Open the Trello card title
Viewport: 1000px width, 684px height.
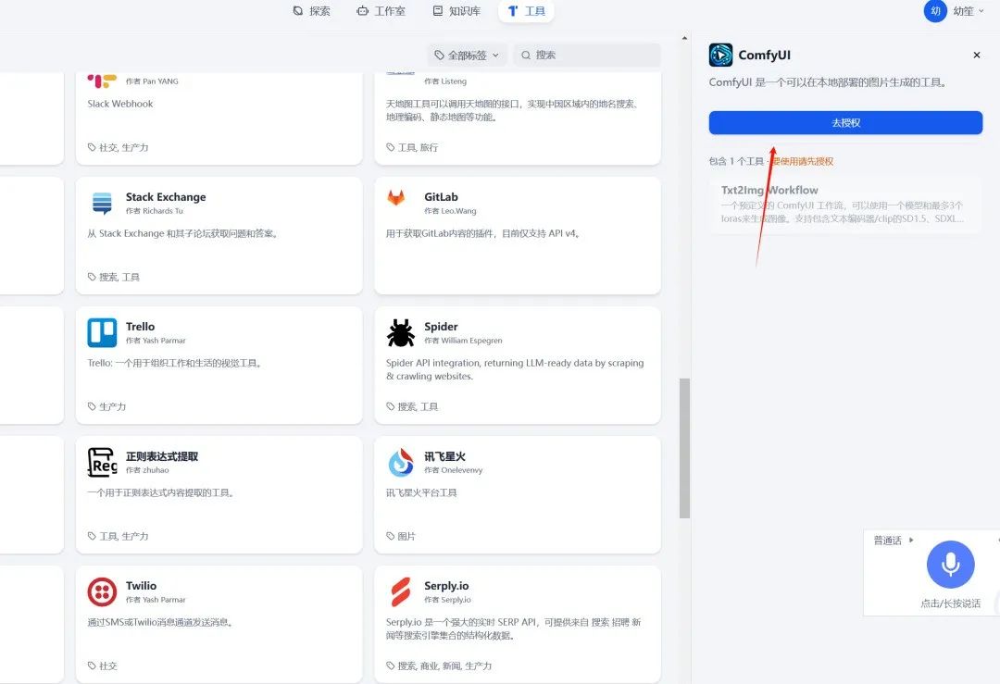tap(141, 327)
